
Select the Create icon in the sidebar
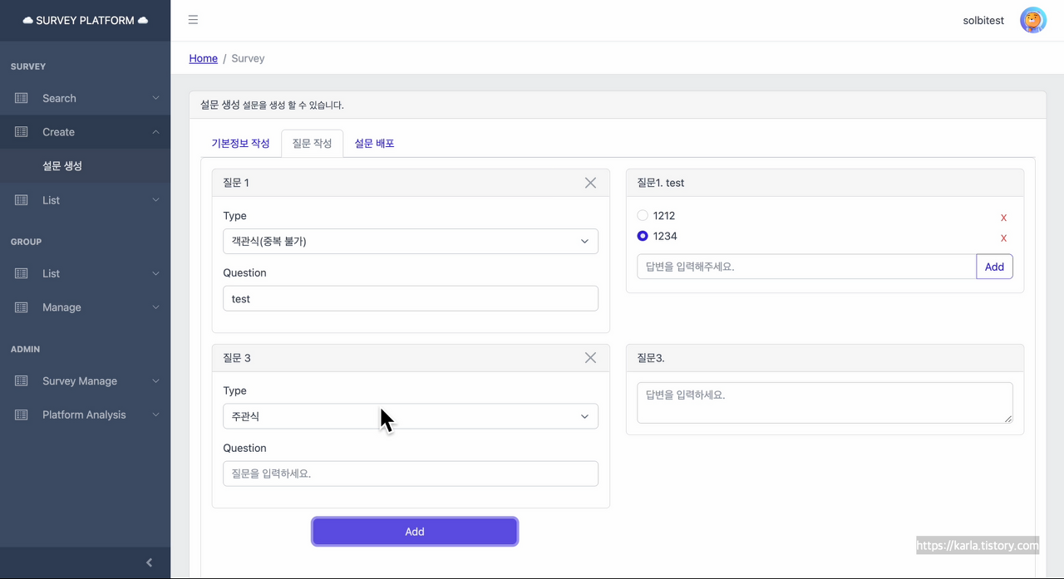point(25,131)
